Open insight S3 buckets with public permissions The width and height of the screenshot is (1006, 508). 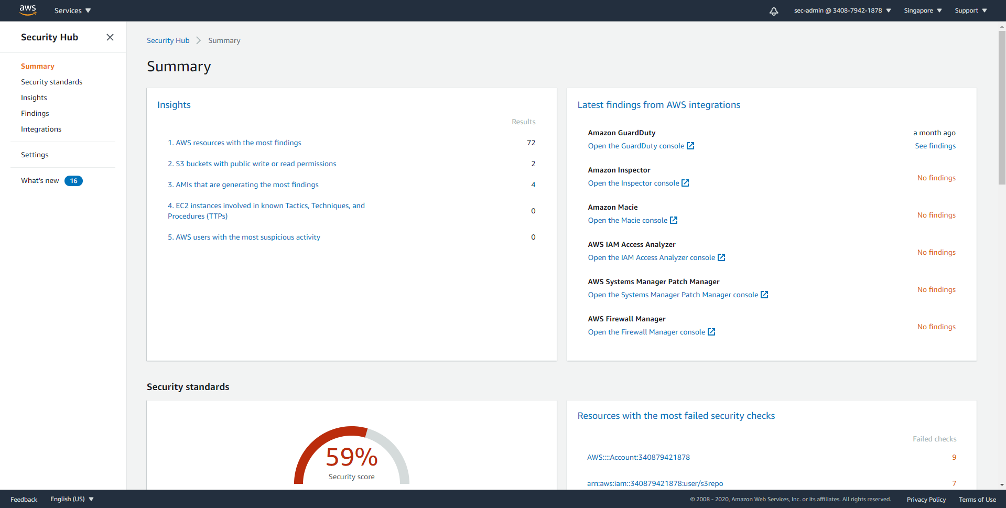point(252,164)
